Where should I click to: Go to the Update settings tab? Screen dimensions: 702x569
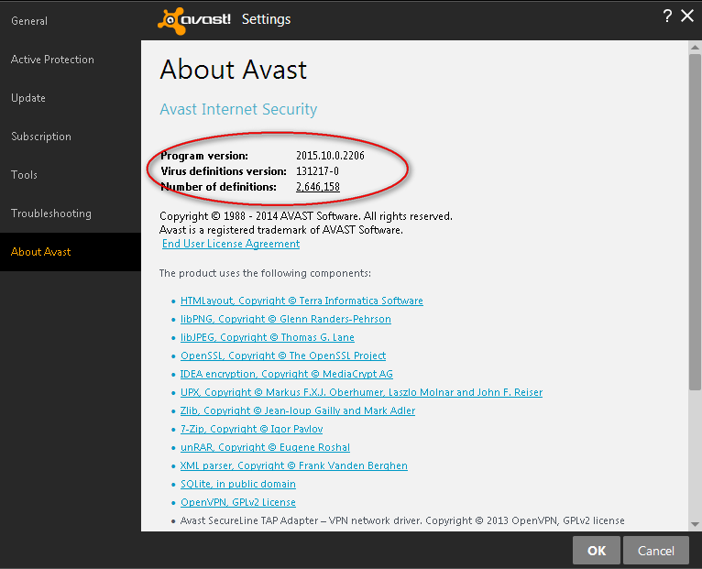28,98
